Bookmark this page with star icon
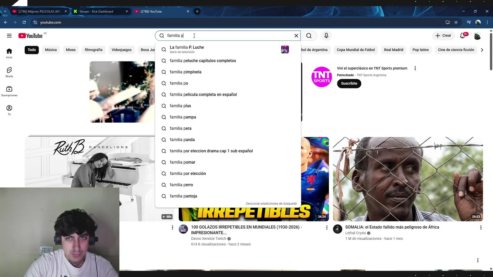The height and width of the screenshot is (277, 493). [456, 22]
